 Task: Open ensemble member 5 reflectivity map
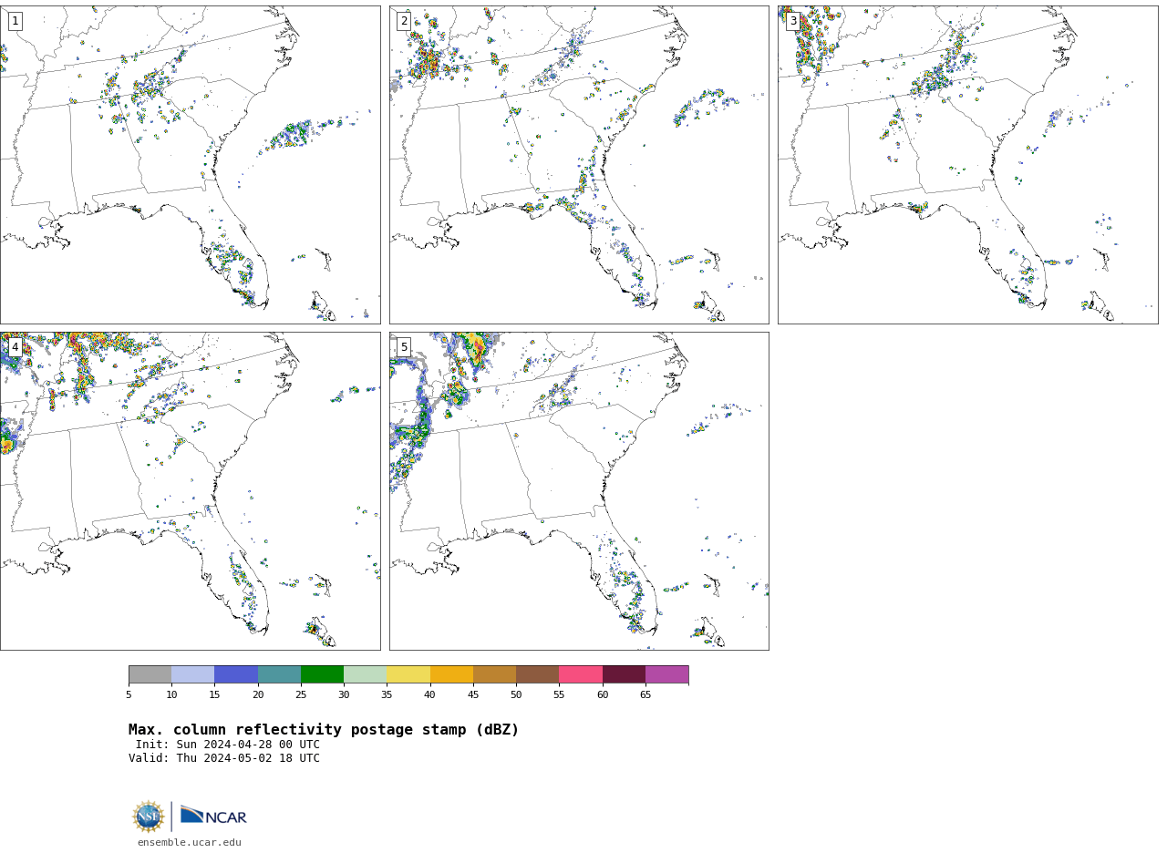tap(579, 491)
